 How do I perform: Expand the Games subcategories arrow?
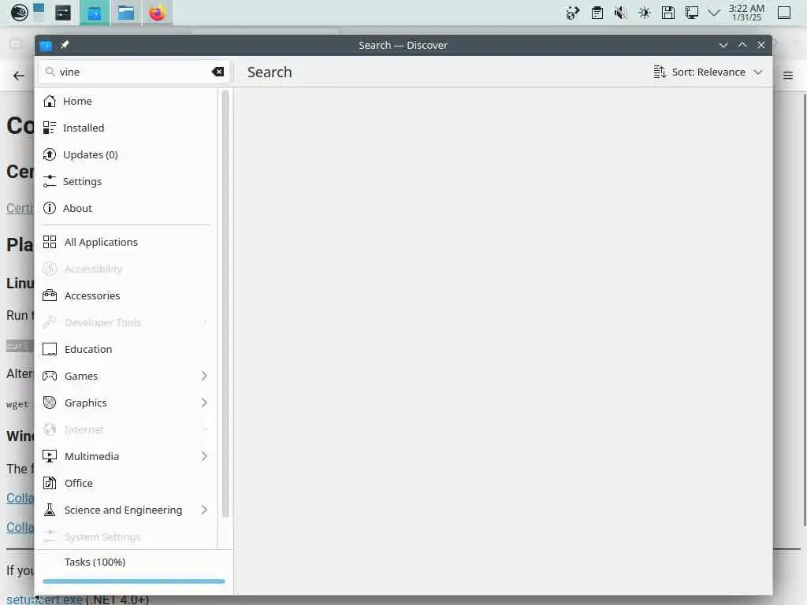204,376
